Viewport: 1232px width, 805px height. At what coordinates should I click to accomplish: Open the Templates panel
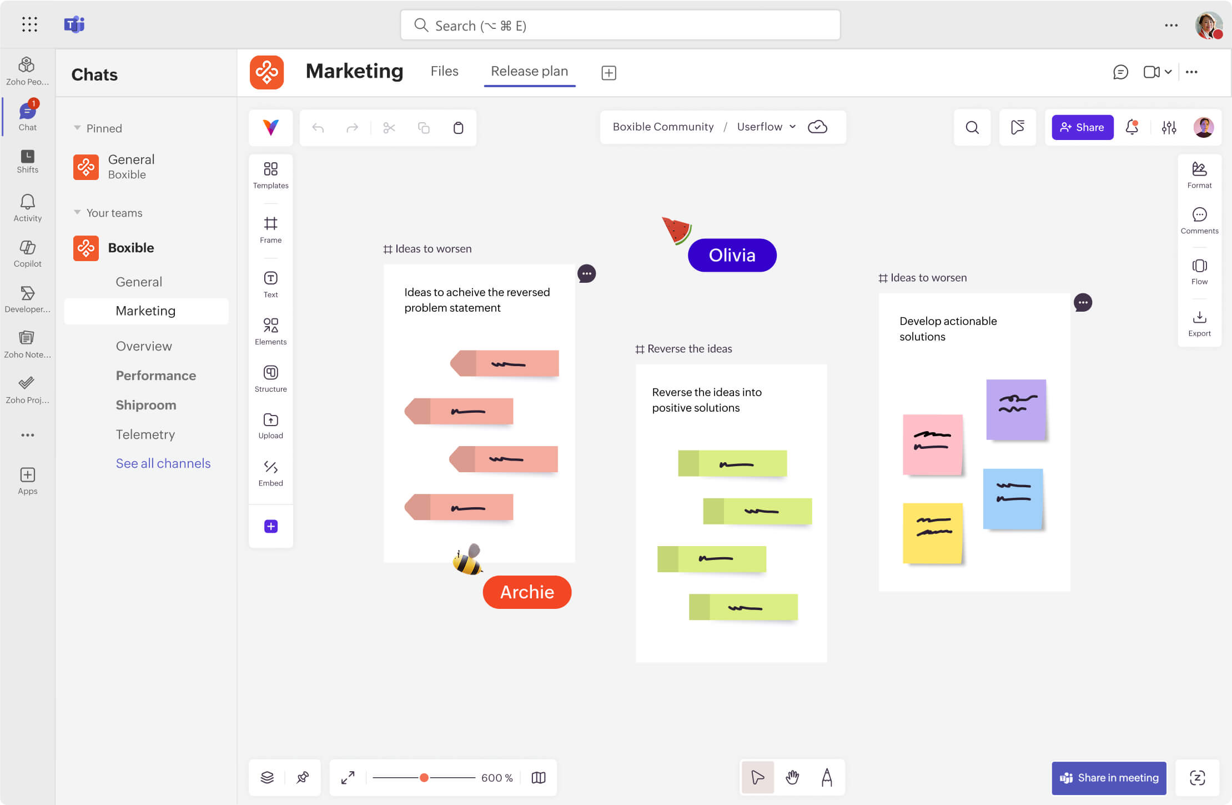click(x=270, y=174)
